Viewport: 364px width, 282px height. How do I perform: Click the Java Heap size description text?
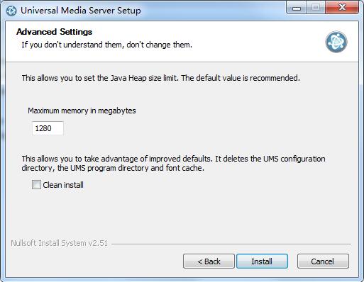click(161, 78)
